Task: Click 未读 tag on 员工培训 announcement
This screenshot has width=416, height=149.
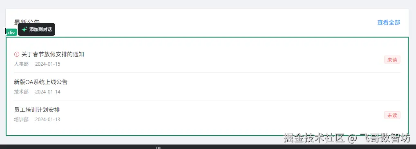Action: click(392, 116)
